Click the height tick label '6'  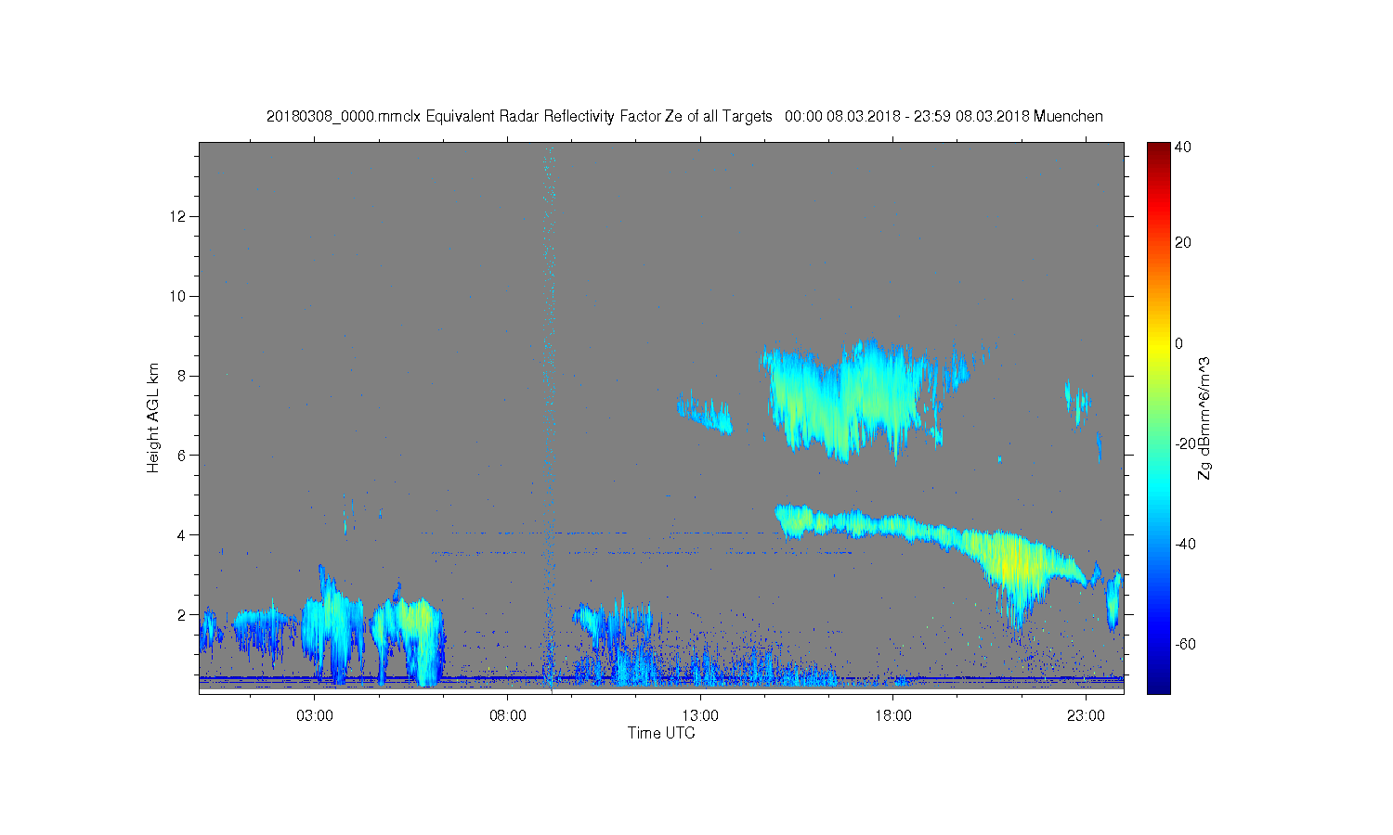pos(183,455)
